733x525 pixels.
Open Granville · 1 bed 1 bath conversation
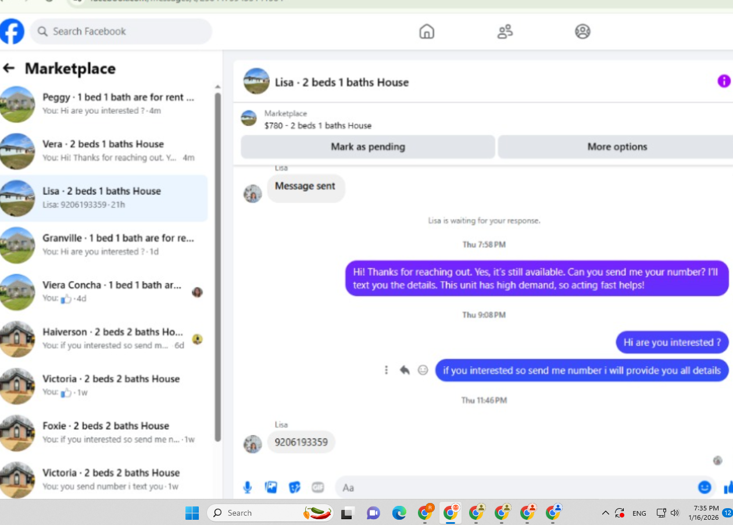(x=103, y=245)
